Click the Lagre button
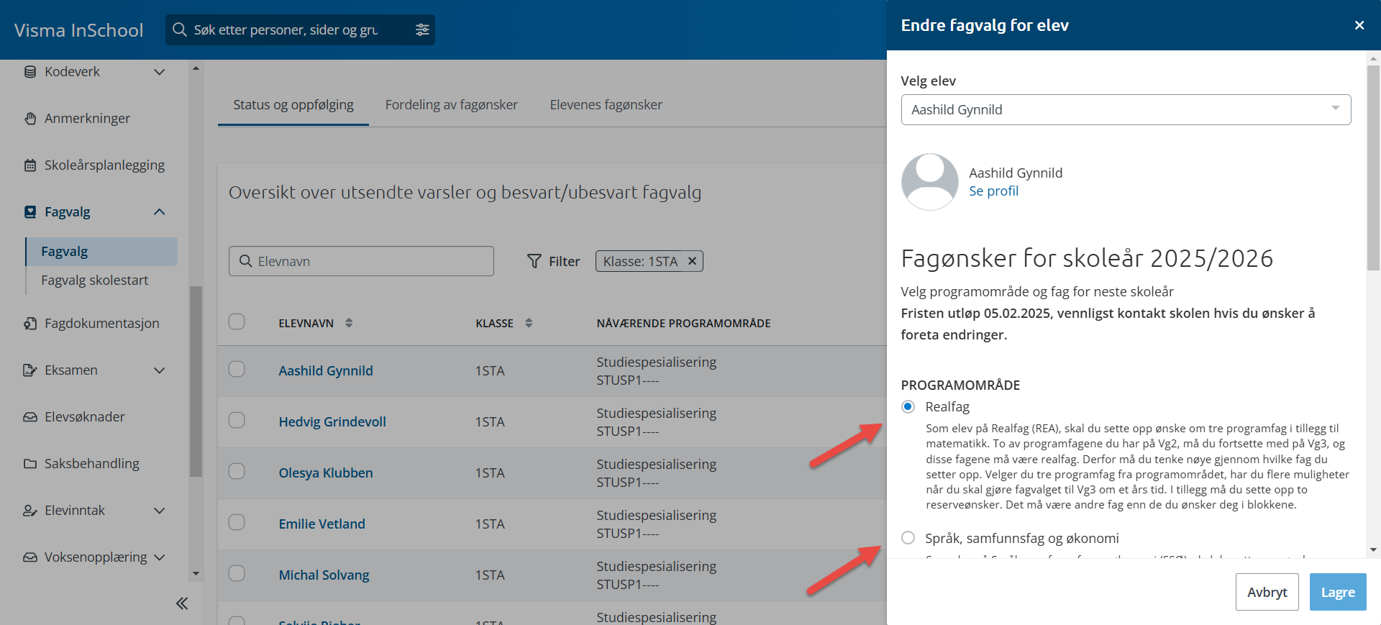Image resolution: width=1381 pixels, height=625 pixels. (1338, 592)
